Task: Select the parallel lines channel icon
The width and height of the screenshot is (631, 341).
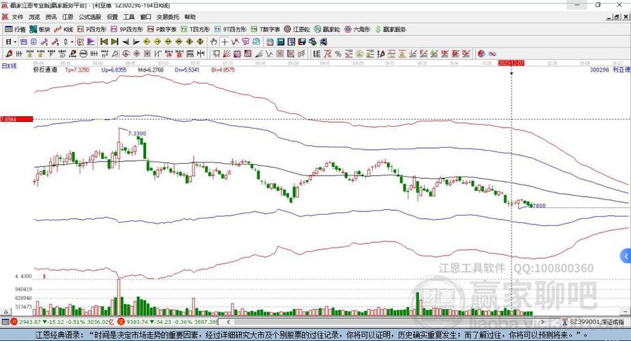Action: (301, 53)
